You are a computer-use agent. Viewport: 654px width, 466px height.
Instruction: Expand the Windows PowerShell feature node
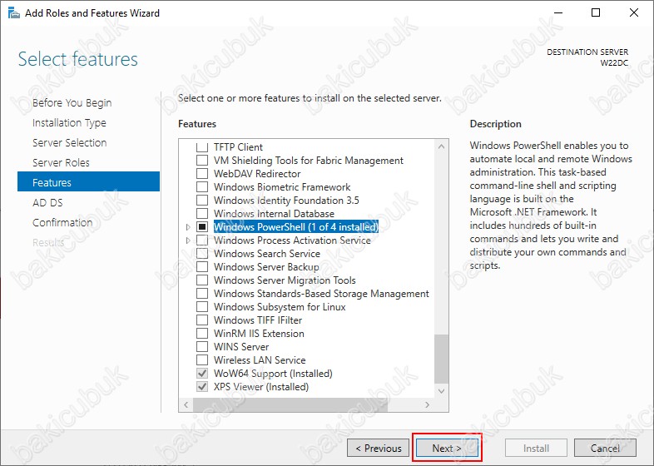(x=188, y=227)
